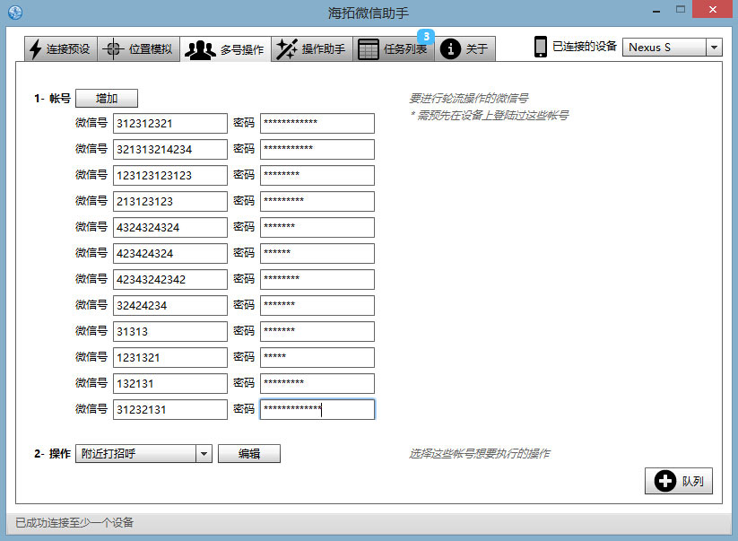Click the 增加 button to add account
Image resolution: width=738 pixels, height=541 pixels.
pos(106,99)
